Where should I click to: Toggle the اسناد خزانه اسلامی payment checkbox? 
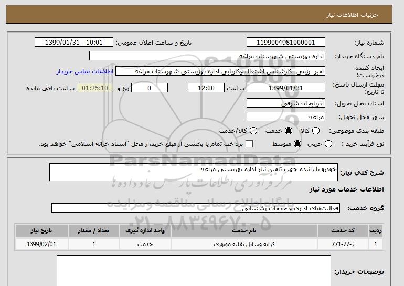pos(249,144)
